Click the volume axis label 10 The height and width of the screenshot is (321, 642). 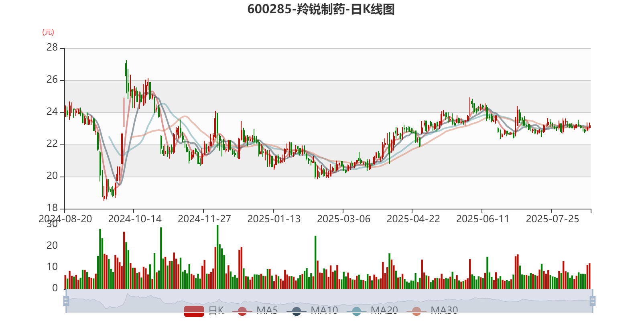pyautogui.click(x=52, y=267)
